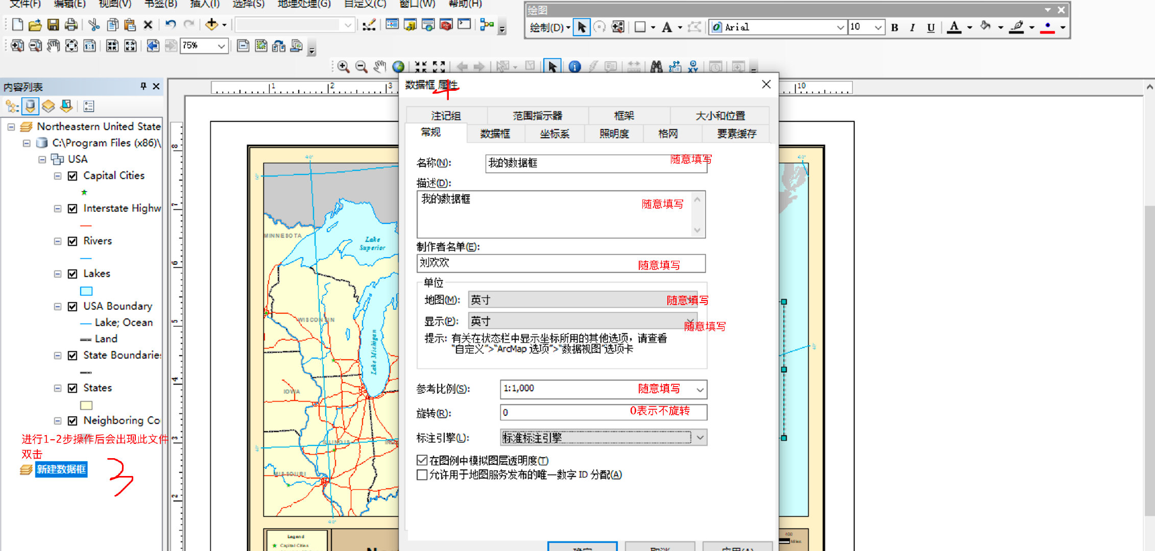Select the Zoom In magnifier tool
Image resolution: width=1155 pixels, height=551 pixels.
point(344,67)
